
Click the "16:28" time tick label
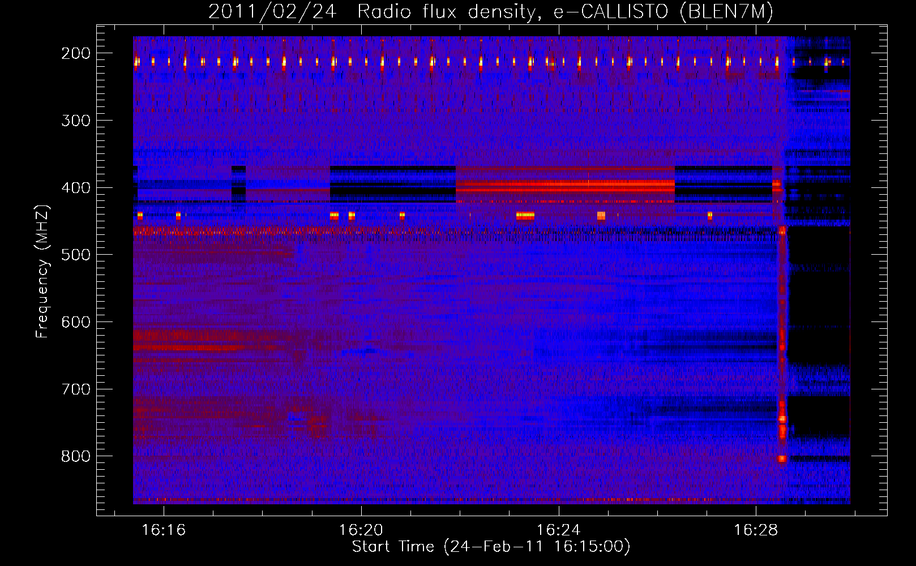[756, 530]
